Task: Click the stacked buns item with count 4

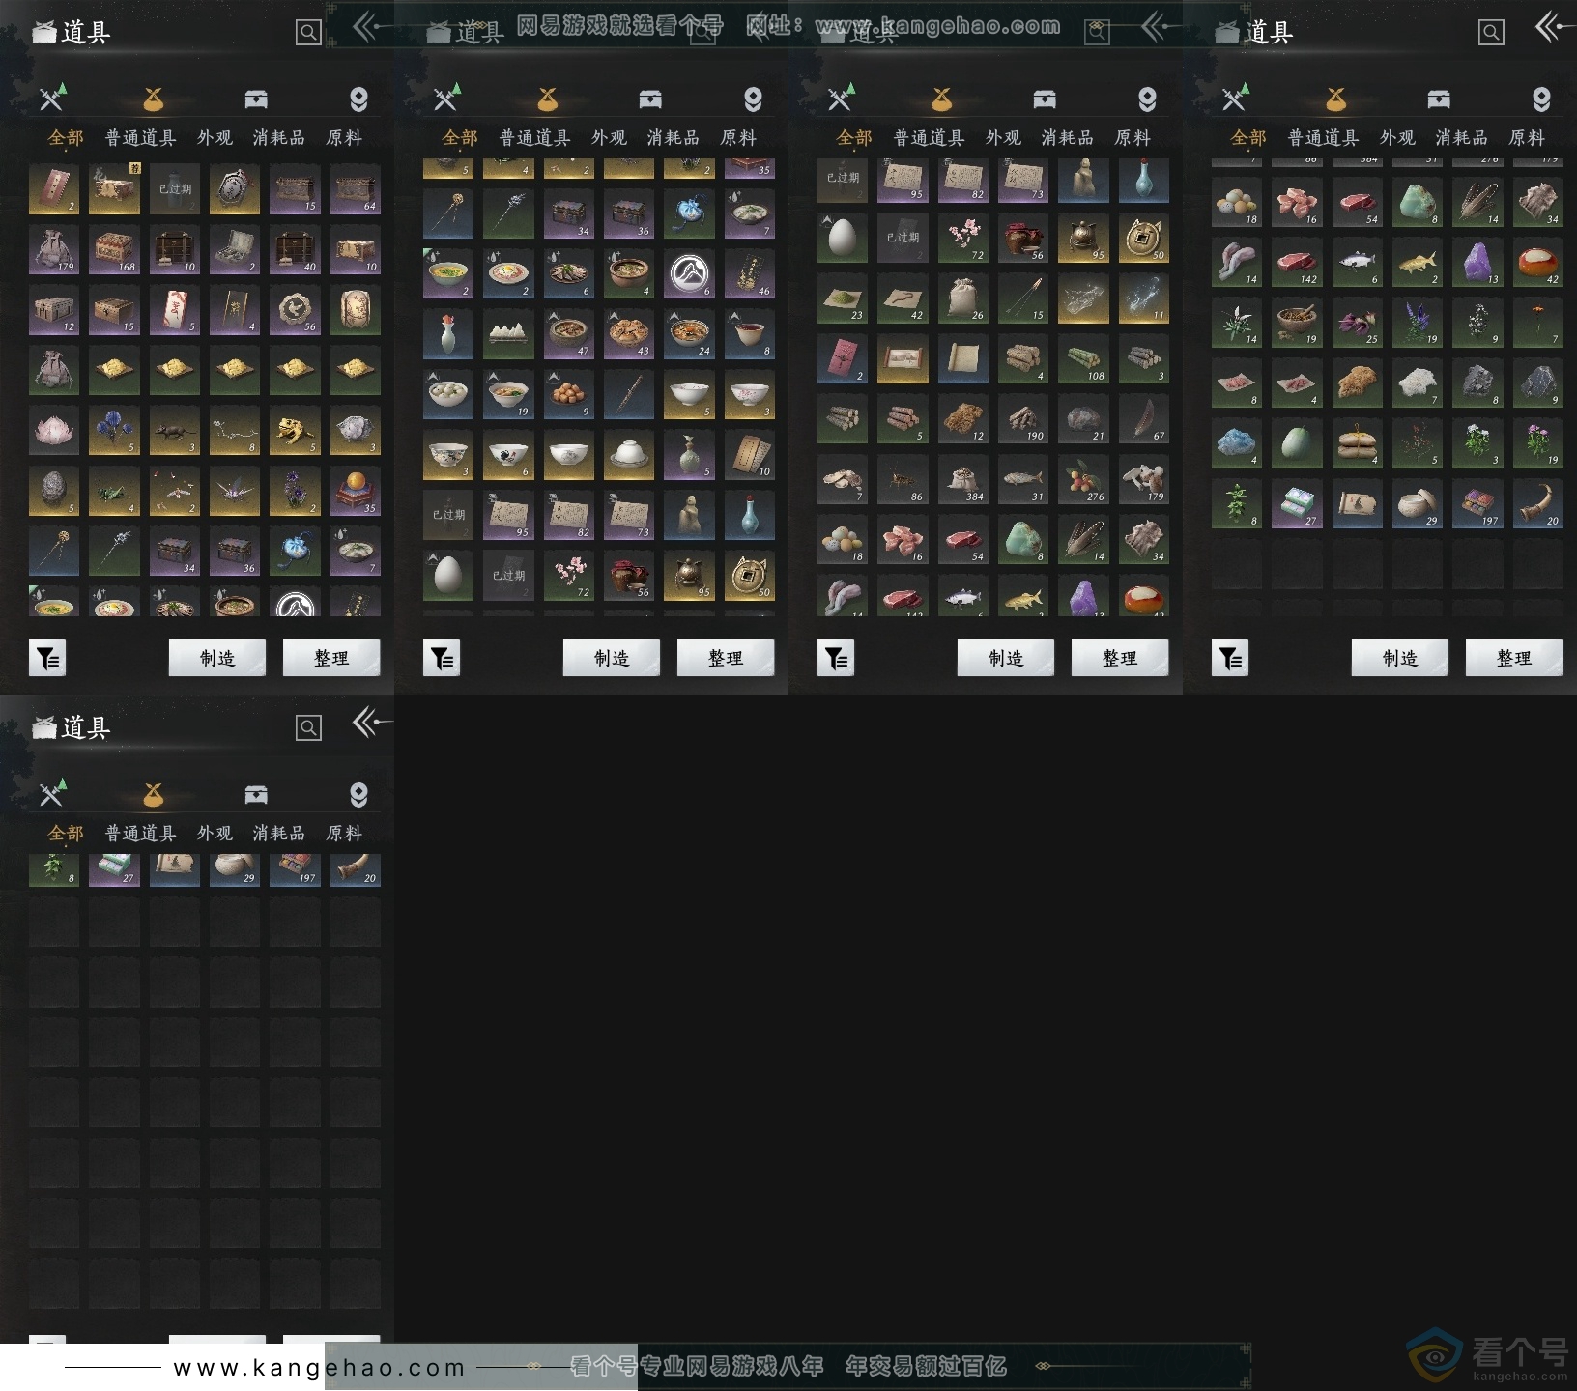Action: [1358, 443]
